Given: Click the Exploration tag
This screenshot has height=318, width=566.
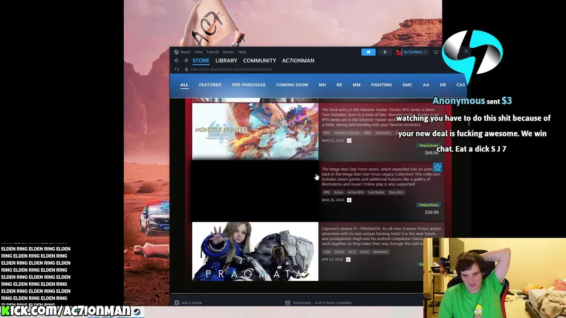Looking at the screenshot, I should pyautogui.click(x=383, y=133).
